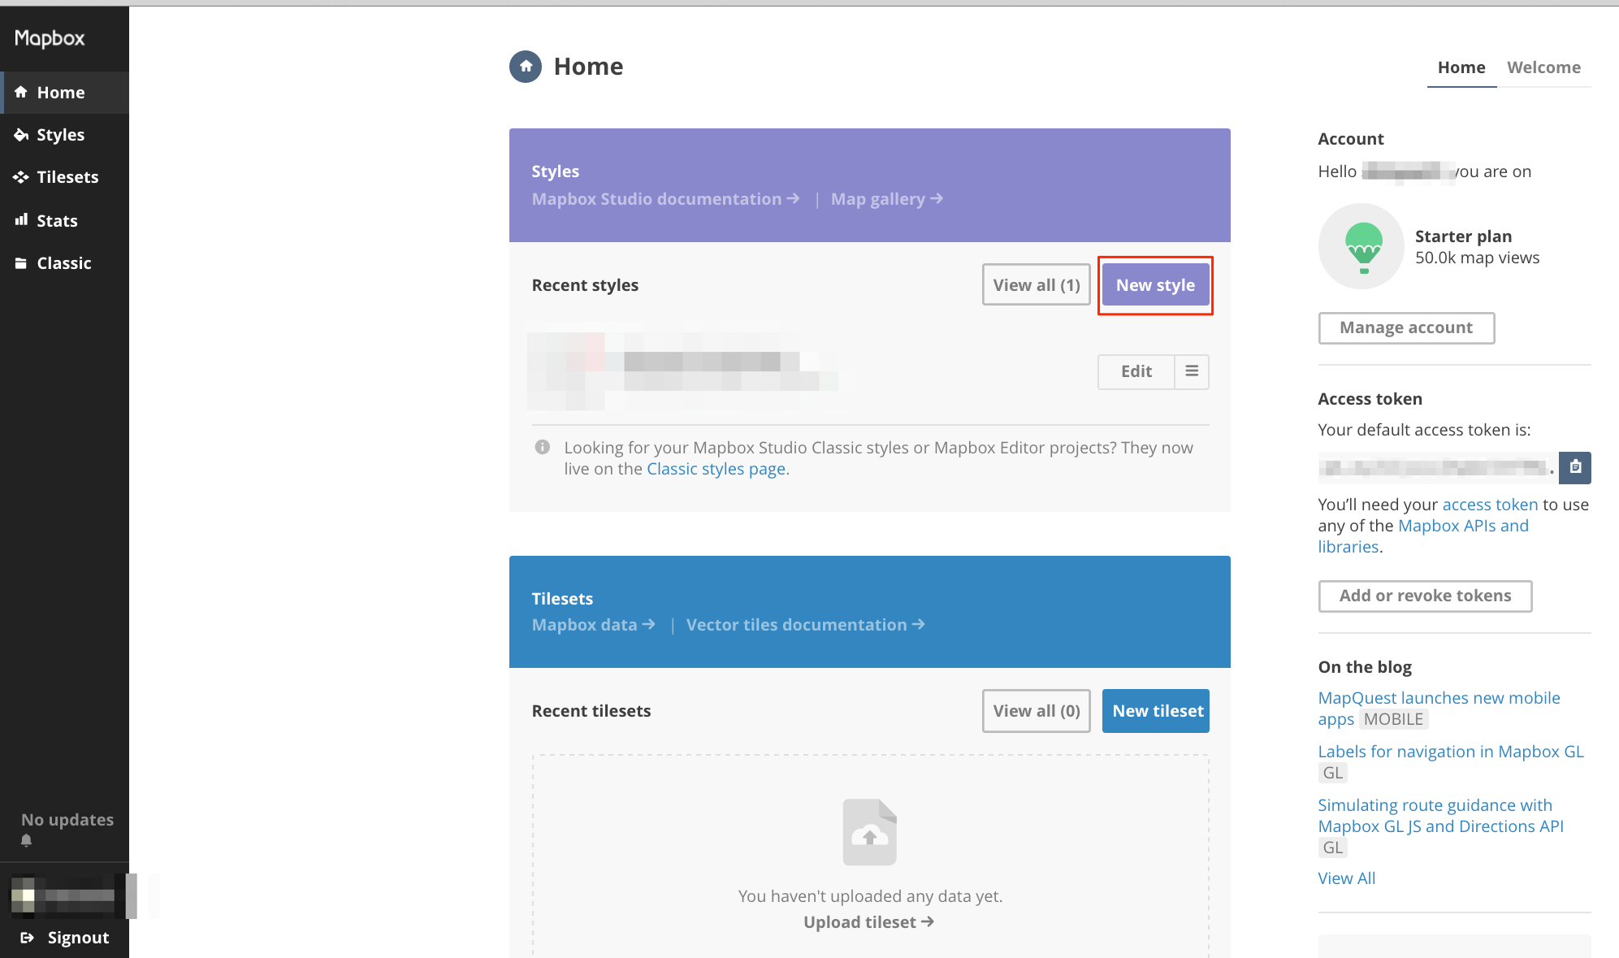Click the New style button
The width and height of the screenshot is (1619, 958).
[1154, 285]
